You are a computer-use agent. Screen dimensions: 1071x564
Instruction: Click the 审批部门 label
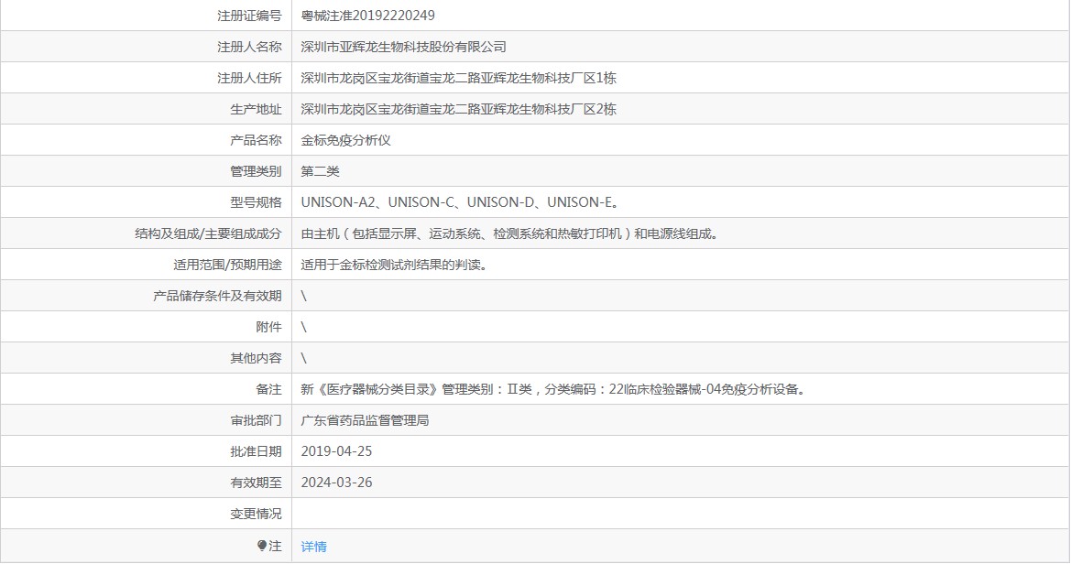coord(256,420)
